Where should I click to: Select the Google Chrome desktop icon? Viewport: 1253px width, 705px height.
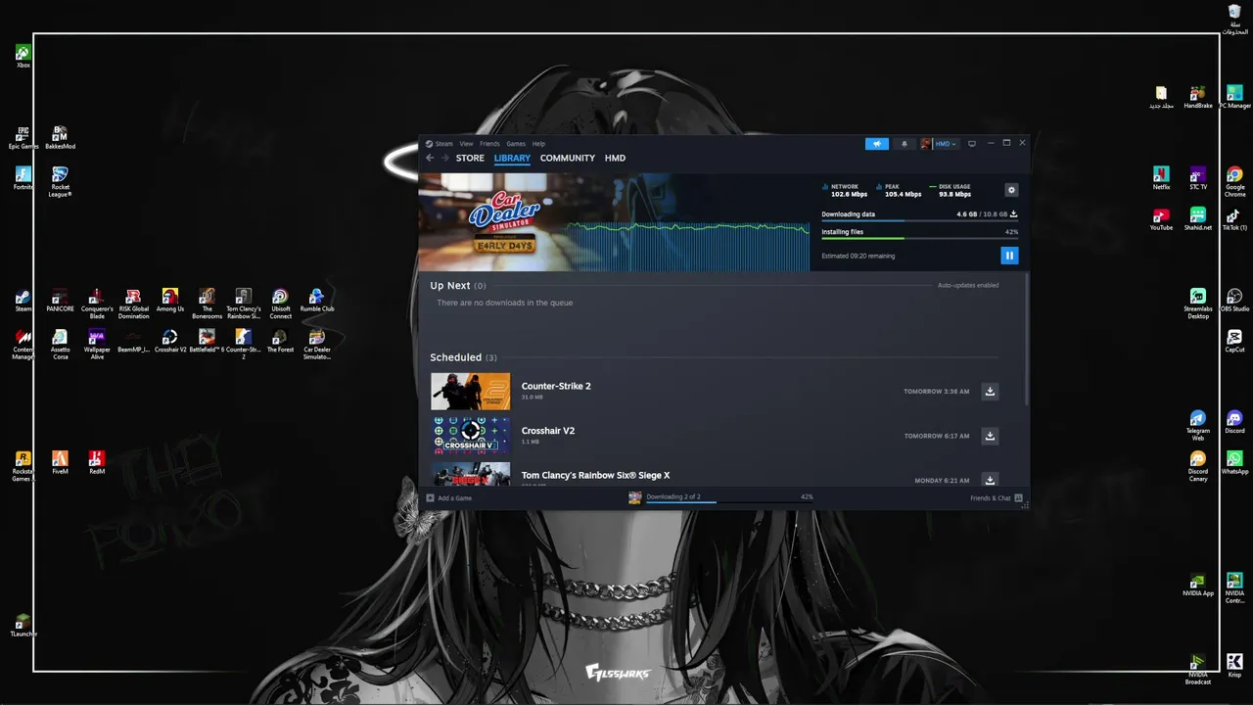pyautogui.click(x=1234, y=181)
